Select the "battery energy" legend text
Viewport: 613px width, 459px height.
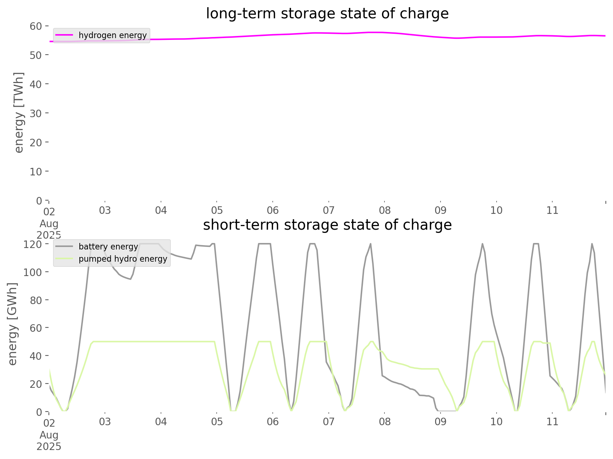click(x=108, y=247)
